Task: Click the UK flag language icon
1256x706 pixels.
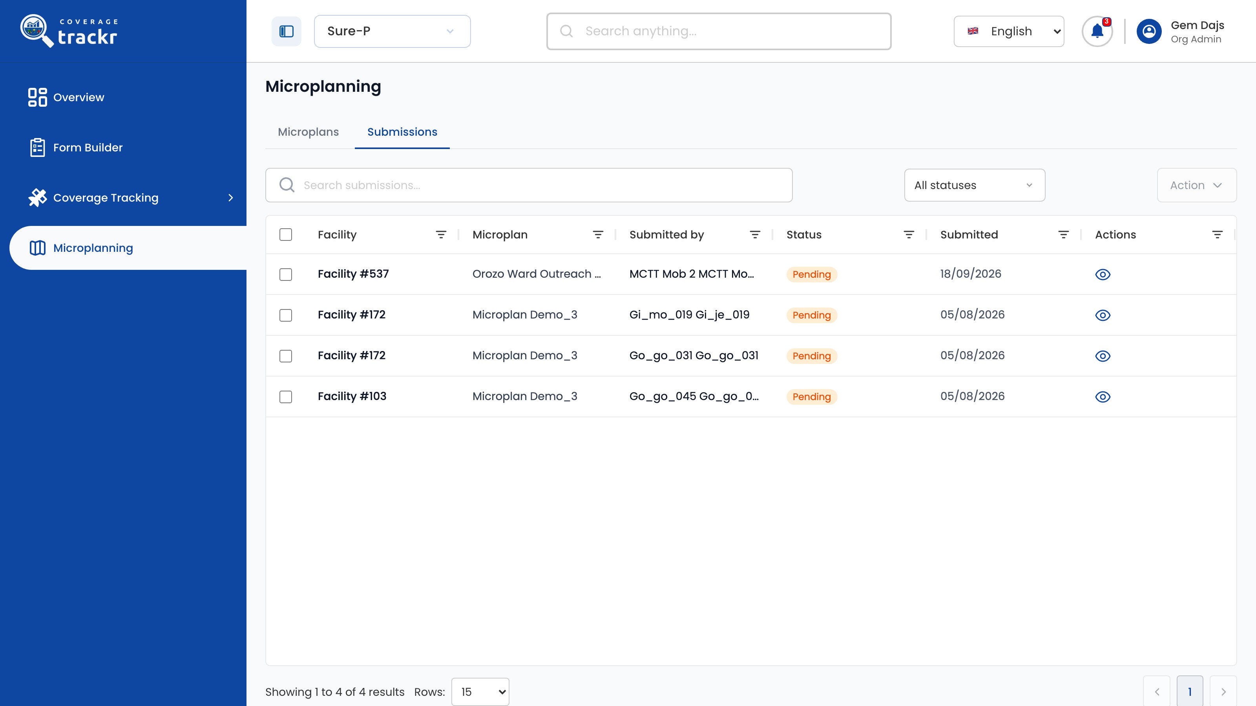Action: (x=973, y=31)
